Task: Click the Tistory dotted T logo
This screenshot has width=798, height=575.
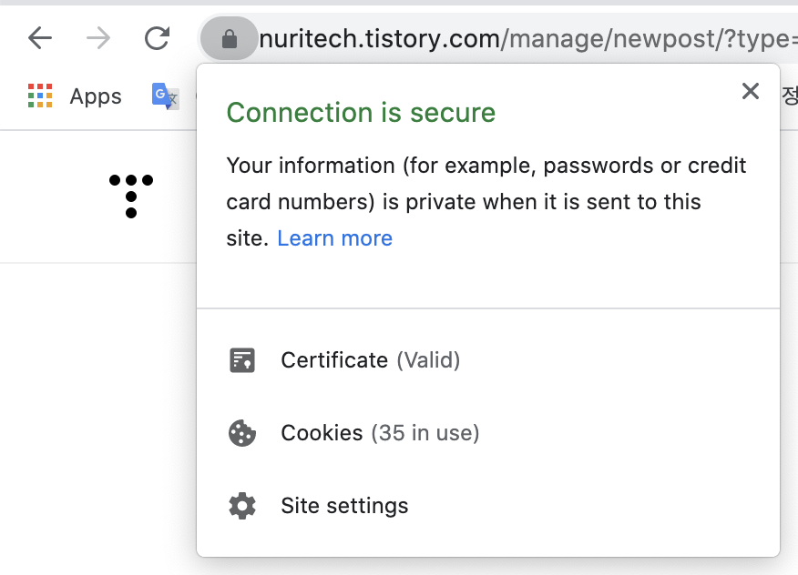Action: click(131, 197)
